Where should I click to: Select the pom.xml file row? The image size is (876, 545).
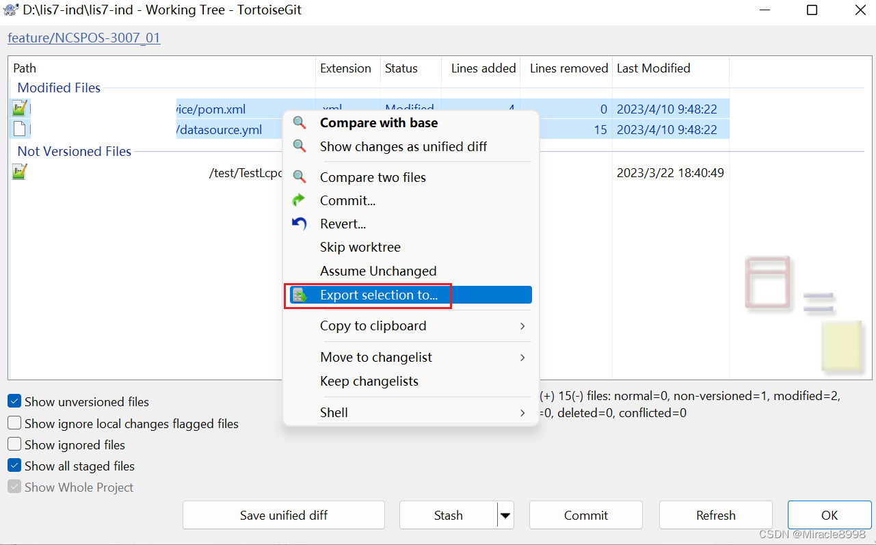[369, 109]
